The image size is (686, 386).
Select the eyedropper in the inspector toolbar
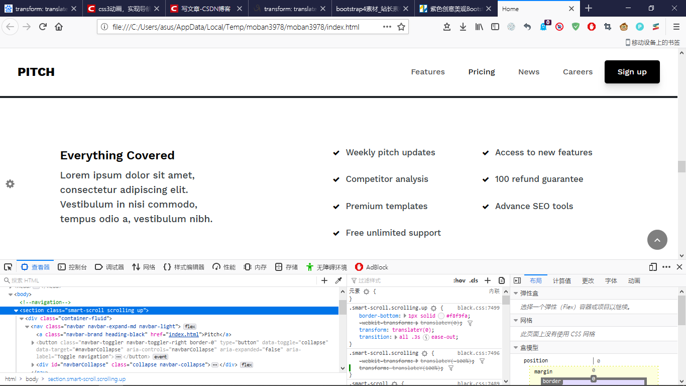[x=338, y=280]
